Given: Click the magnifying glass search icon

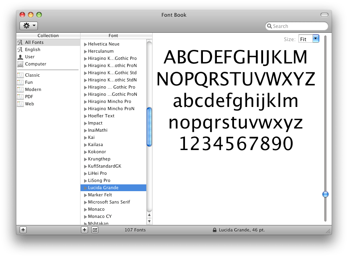Looking at the screenshot, I should [270, 26].
